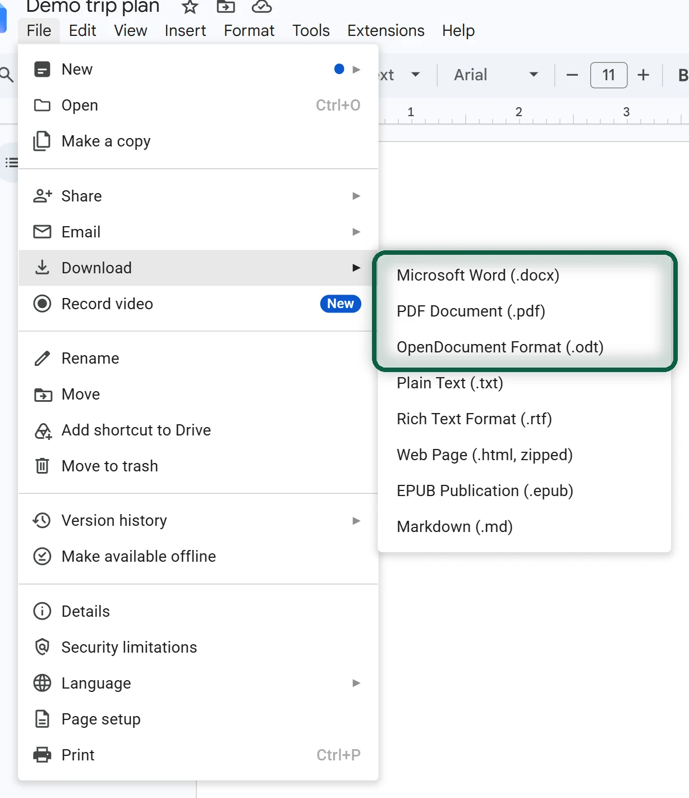Increase font size with plus button

(x=644, y=75)
